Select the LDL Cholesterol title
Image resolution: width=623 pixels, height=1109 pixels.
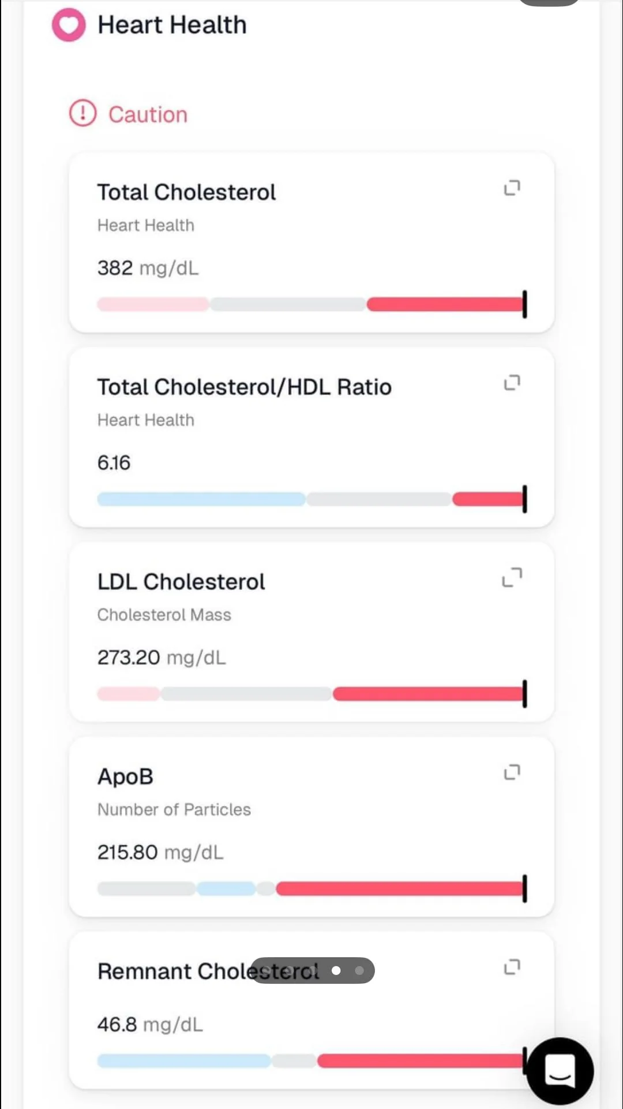(x=181, y=582)
